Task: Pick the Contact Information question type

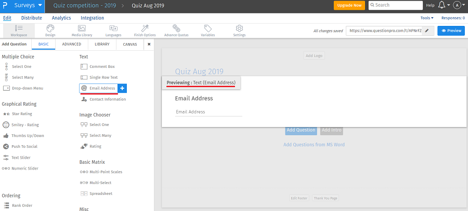Action: point(103,100)
